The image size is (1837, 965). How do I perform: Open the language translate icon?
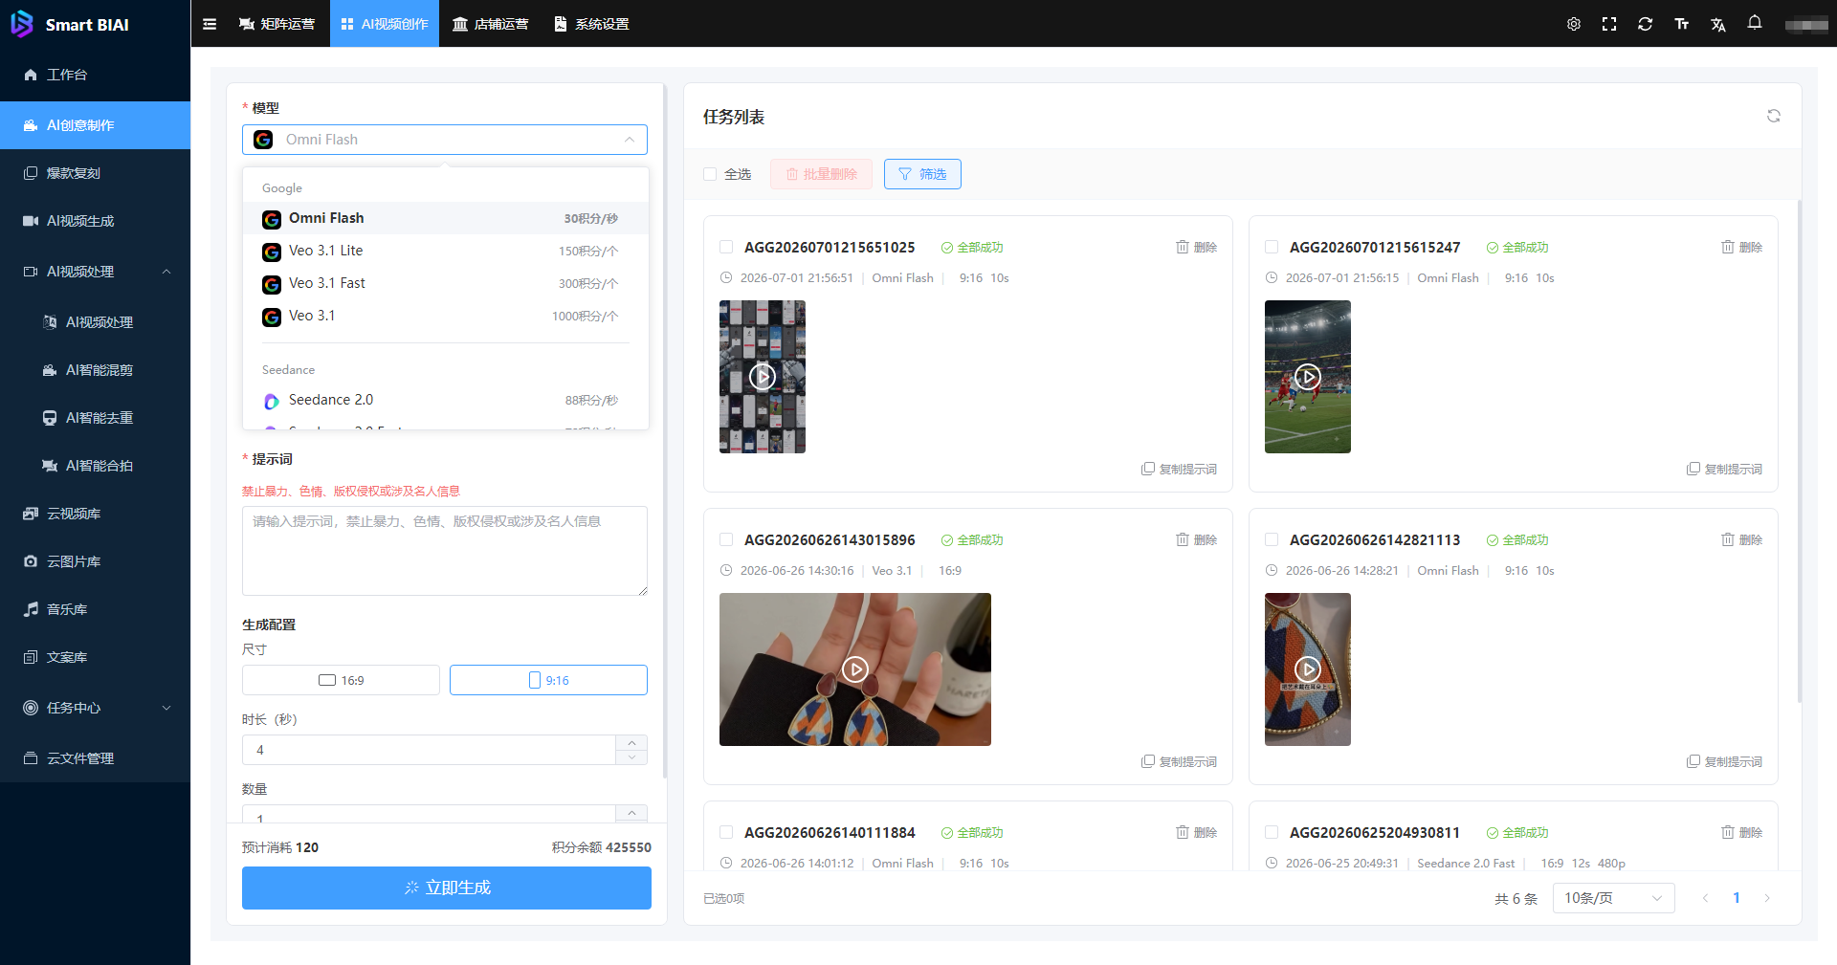(x=1718, y=24)
